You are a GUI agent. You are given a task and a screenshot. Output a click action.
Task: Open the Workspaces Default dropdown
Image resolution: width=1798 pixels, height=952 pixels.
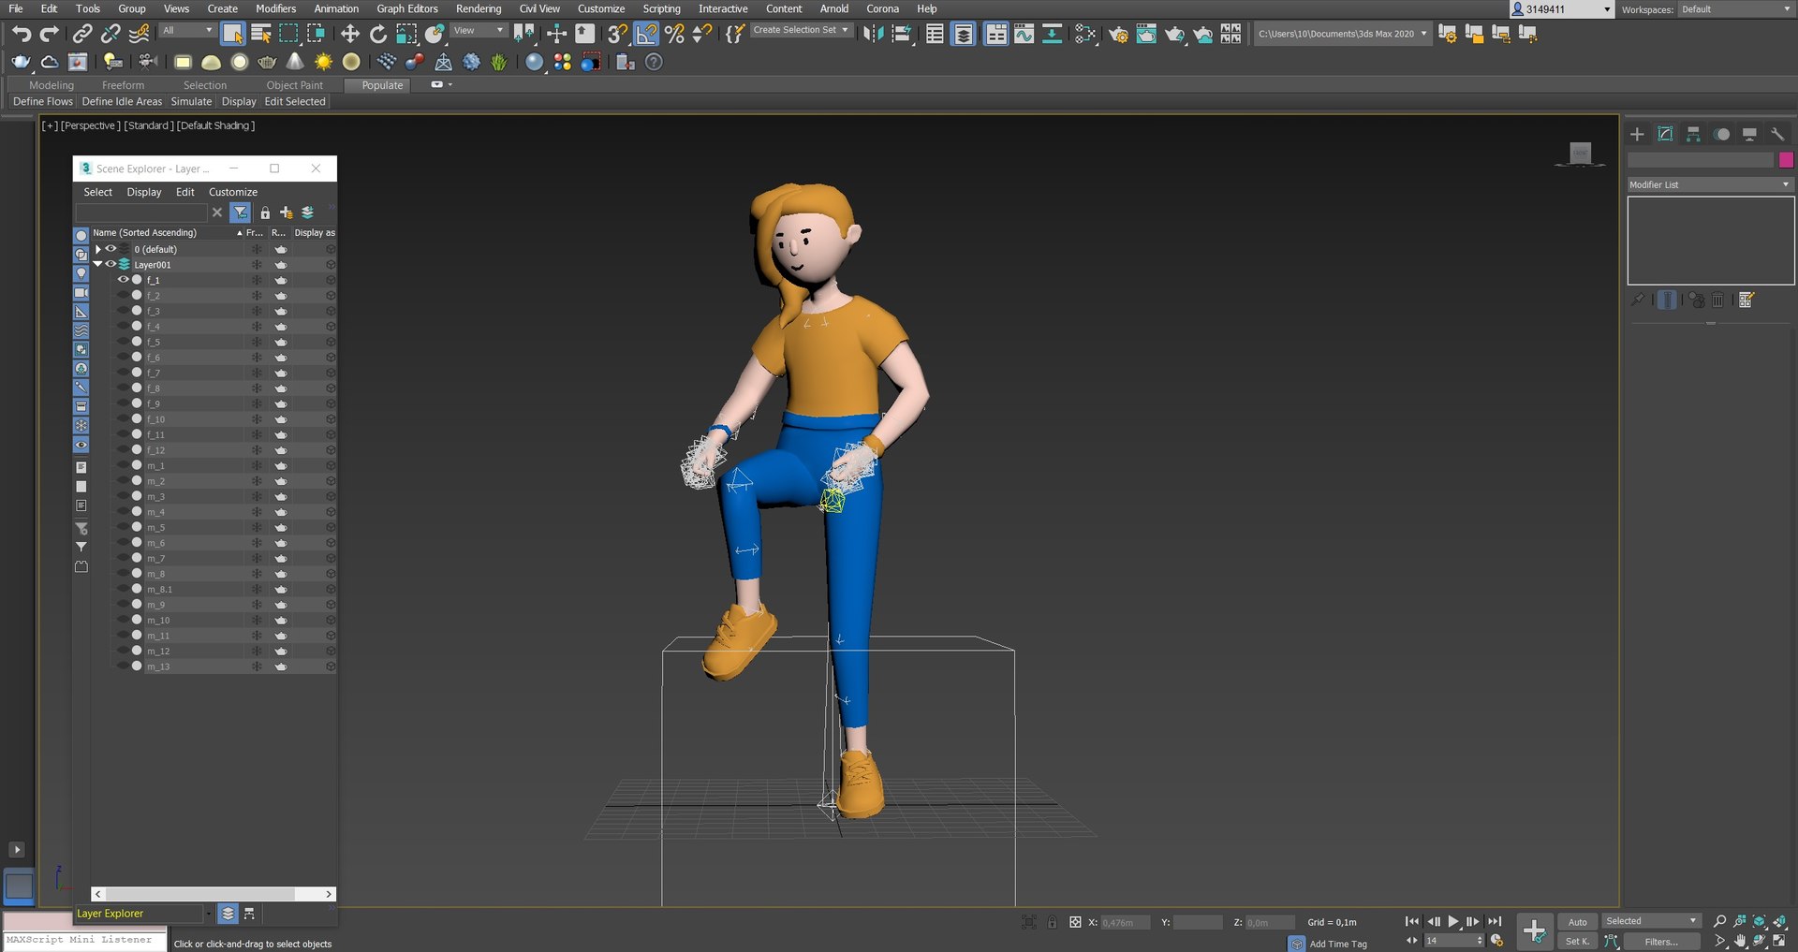click(1737, 9)
